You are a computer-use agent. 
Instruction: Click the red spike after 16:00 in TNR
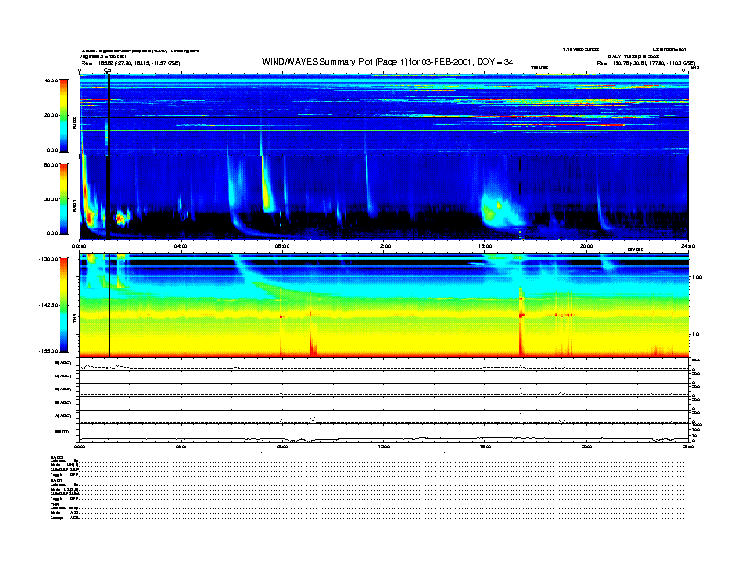pos(521,321)
